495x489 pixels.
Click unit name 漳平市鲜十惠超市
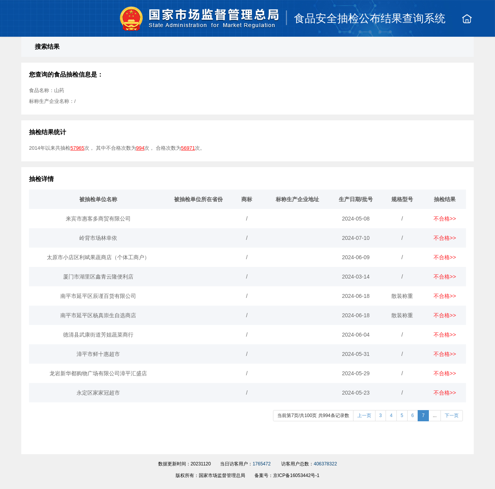(x=98, y=354)
